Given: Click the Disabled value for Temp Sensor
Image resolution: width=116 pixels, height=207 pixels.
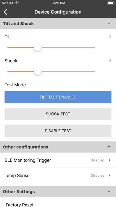Looking at the screenshot, I should 97,175.
